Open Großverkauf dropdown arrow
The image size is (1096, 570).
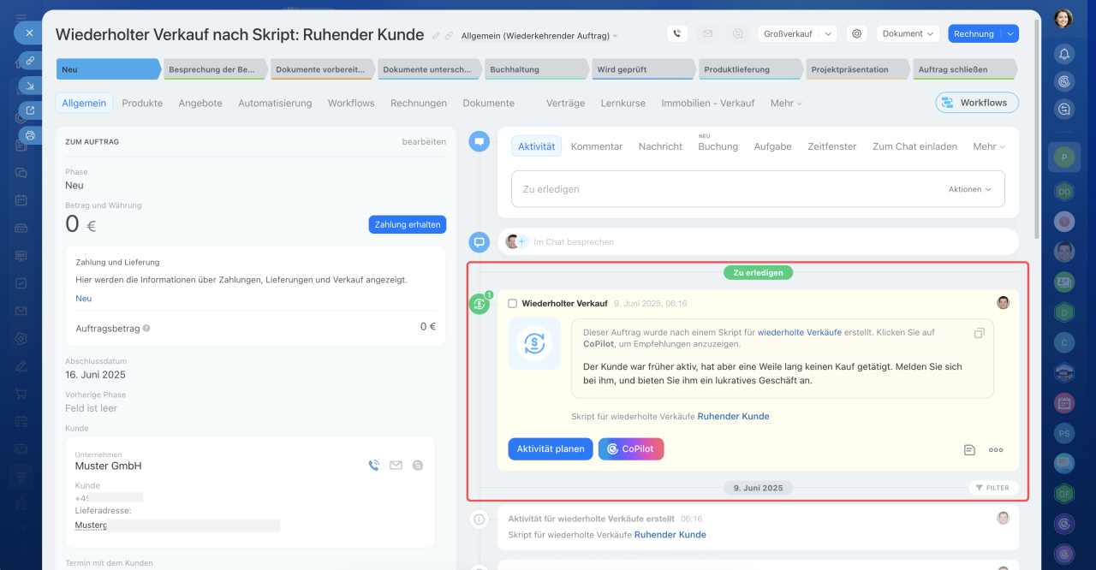828,34
